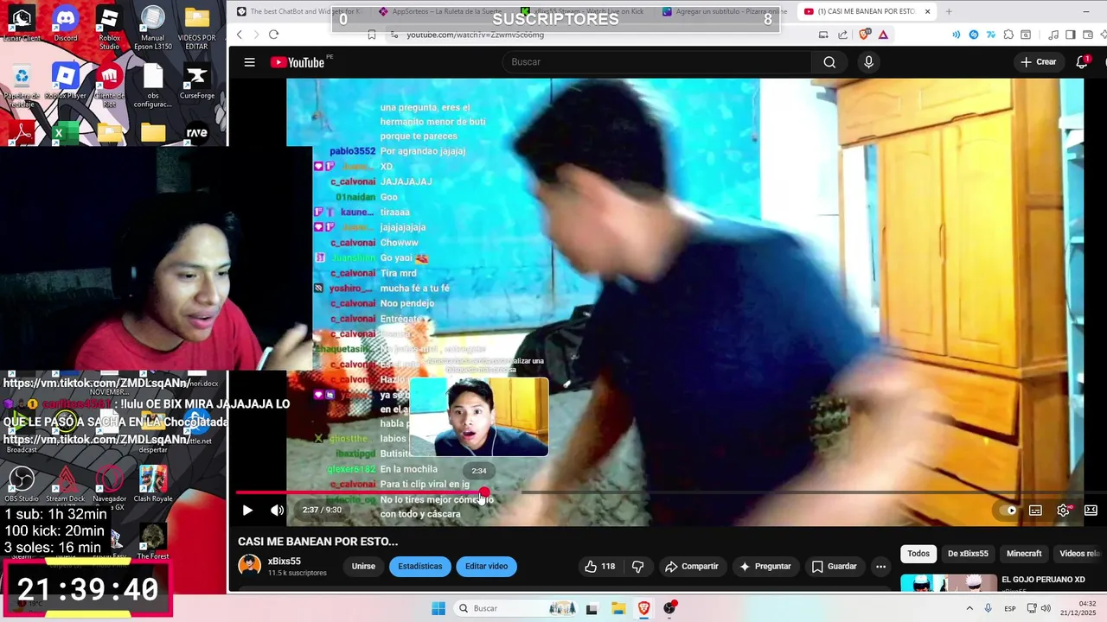Start voice search with the microphone icon
The width and height of the screenshot is (1107, 622).
click(868, 62)
